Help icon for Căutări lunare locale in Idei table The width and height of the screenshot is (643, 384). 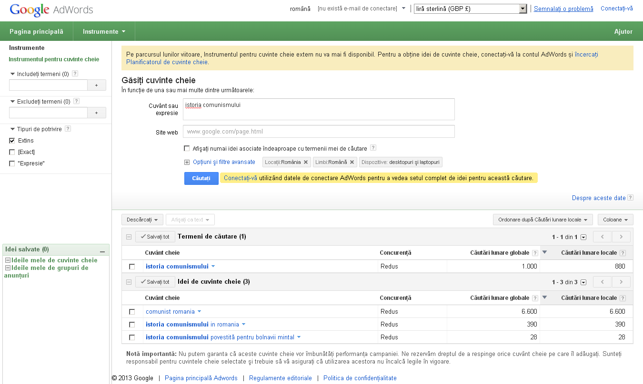(623, 298)
